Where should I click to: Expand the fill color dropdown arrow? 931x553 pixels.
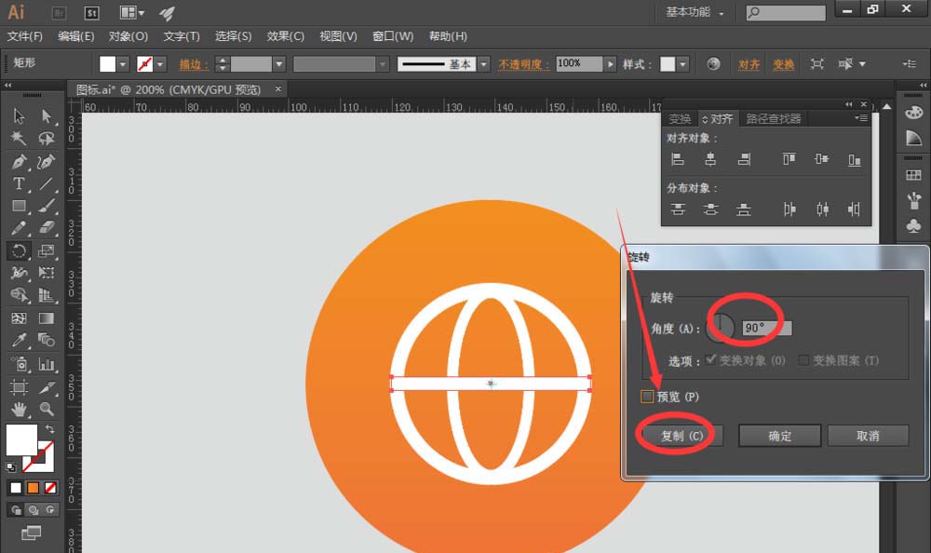[x=123, y=64]
